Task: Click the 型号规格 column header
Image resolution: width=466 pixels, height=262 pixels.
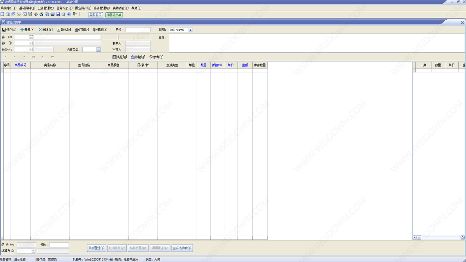Action: tap(84, 65)
